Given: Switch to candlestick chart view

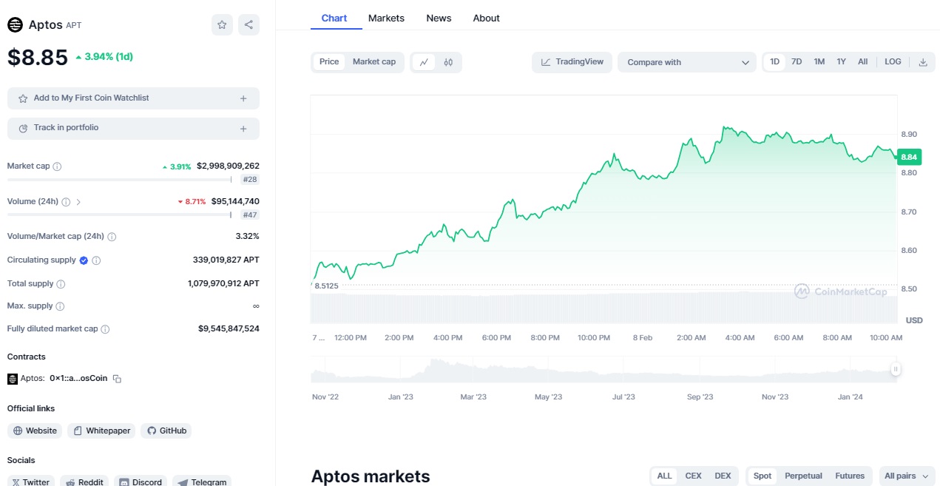Looking at the screenshot, I should pyautogui.click(x=448, y=62).
